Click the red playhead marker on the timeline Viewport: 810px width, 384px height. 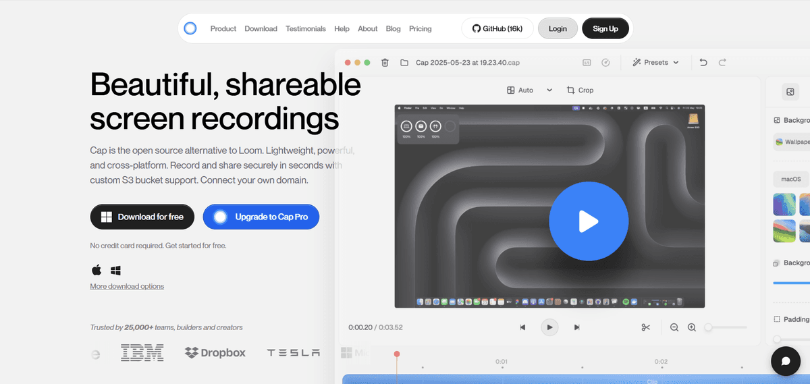point(397,354)
